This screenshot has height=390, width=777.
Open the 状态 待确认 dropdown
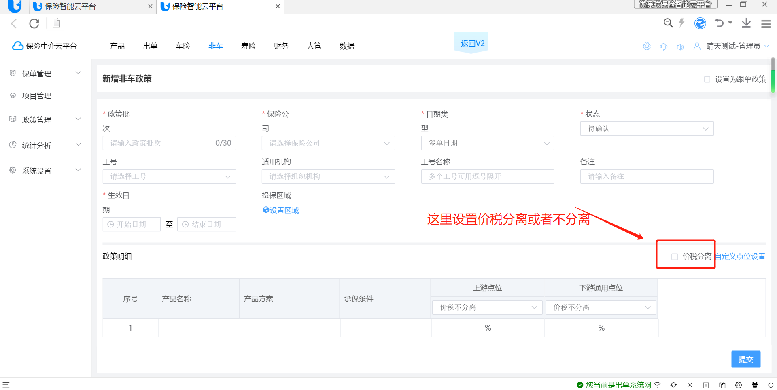[x=647, y=129]
